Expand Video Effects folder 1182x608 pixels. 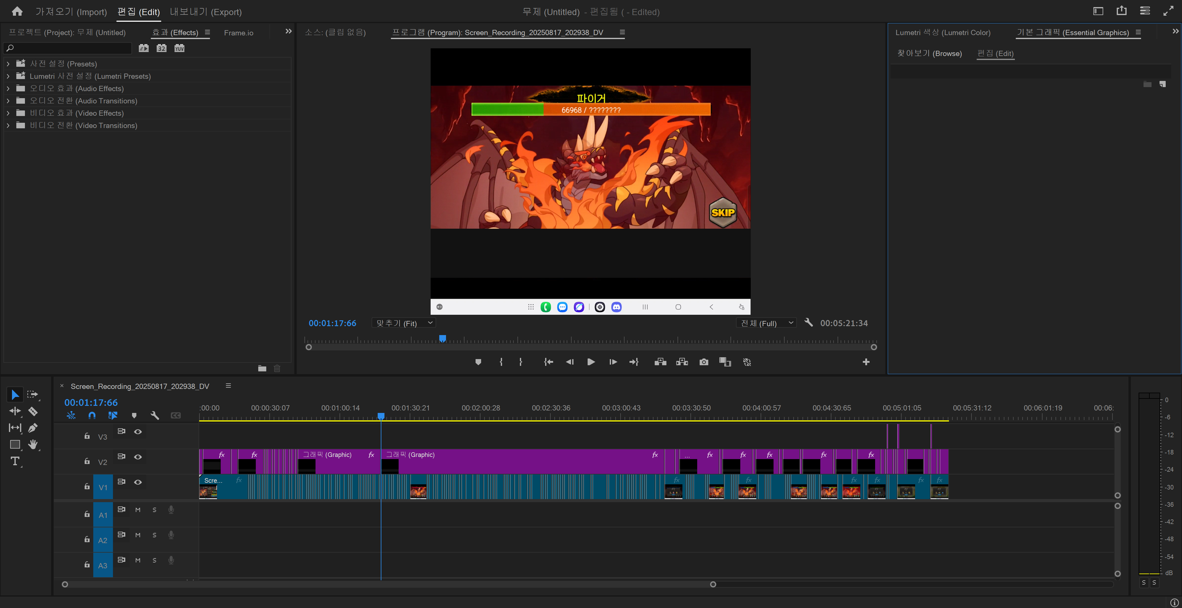pos(8,113)
